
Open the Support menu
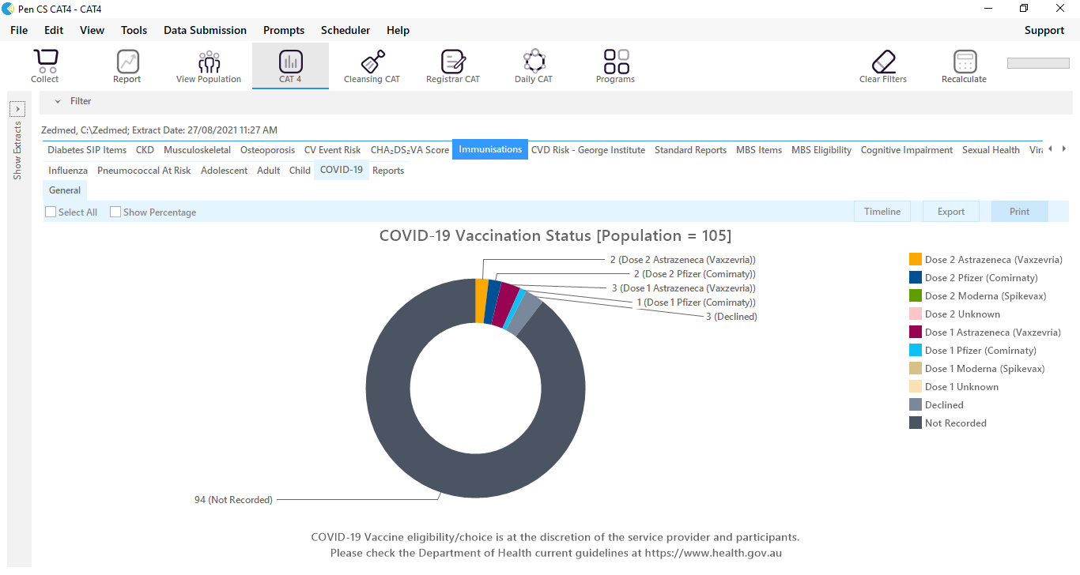pyautogui.click(x=1044, y=30)
